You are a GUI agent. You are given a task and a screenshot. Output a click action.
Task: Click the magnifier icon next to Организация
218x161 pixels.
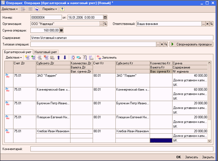coord(105,24)
